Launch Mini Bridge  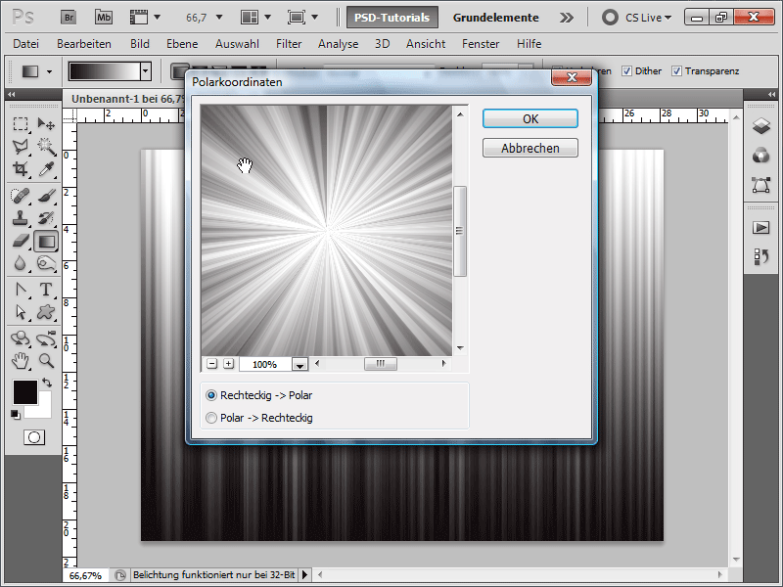point(104,18)
